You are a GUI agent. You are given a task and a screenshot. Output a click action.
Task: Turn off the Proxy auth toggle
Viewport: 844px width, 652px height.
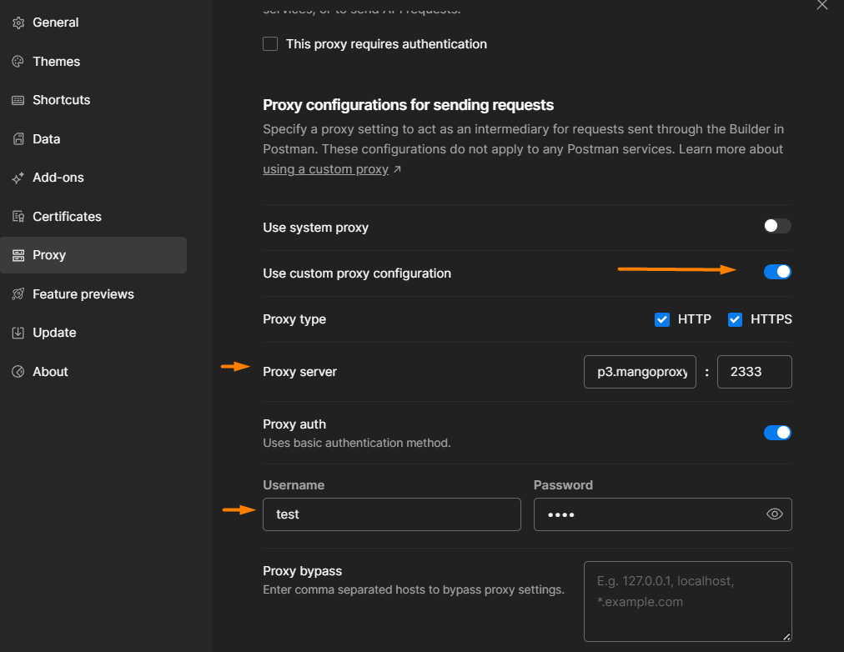(x=777, y=432)
